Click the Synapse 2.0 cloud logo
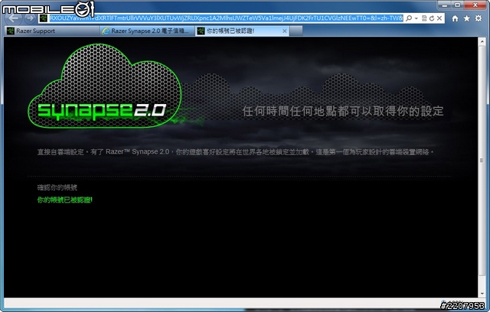Viewport: 490px width, 312px height. point(105,86)
